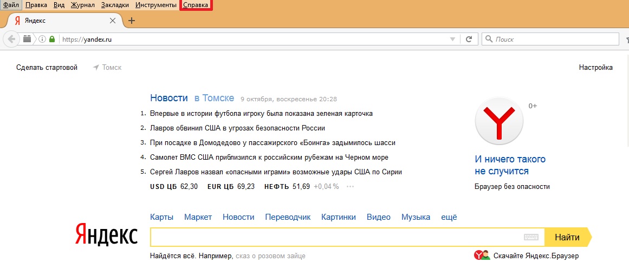
Task: Show site information via the info icon
Action: (42, 40)
